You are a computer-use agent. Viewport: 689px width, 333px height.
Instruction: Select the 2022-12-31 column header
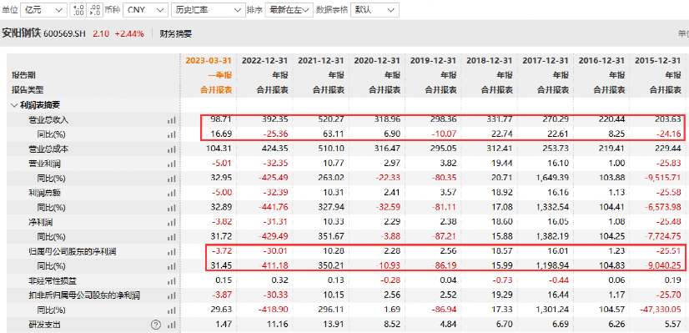pos(265,61)
